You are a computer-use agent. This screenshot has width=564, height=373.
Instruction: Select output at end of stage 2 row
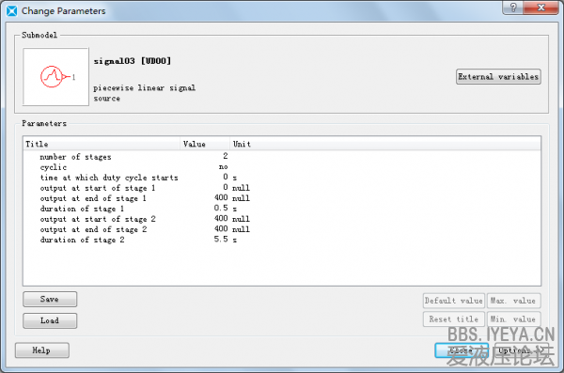(x=282, y=229)
